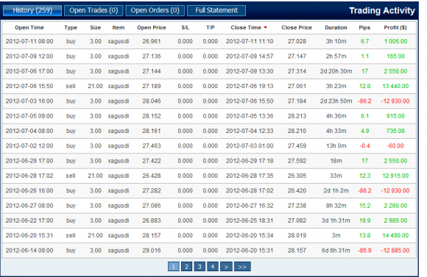Select open time 2012-07-04 08:00
This screenshot has width=427, height=277.
(29, 131)
